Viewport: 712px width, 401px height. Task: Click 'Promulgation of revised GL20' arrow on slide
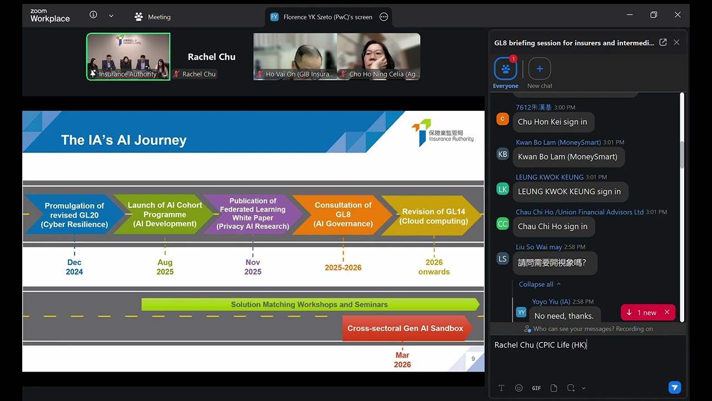[x=75, y=214]
